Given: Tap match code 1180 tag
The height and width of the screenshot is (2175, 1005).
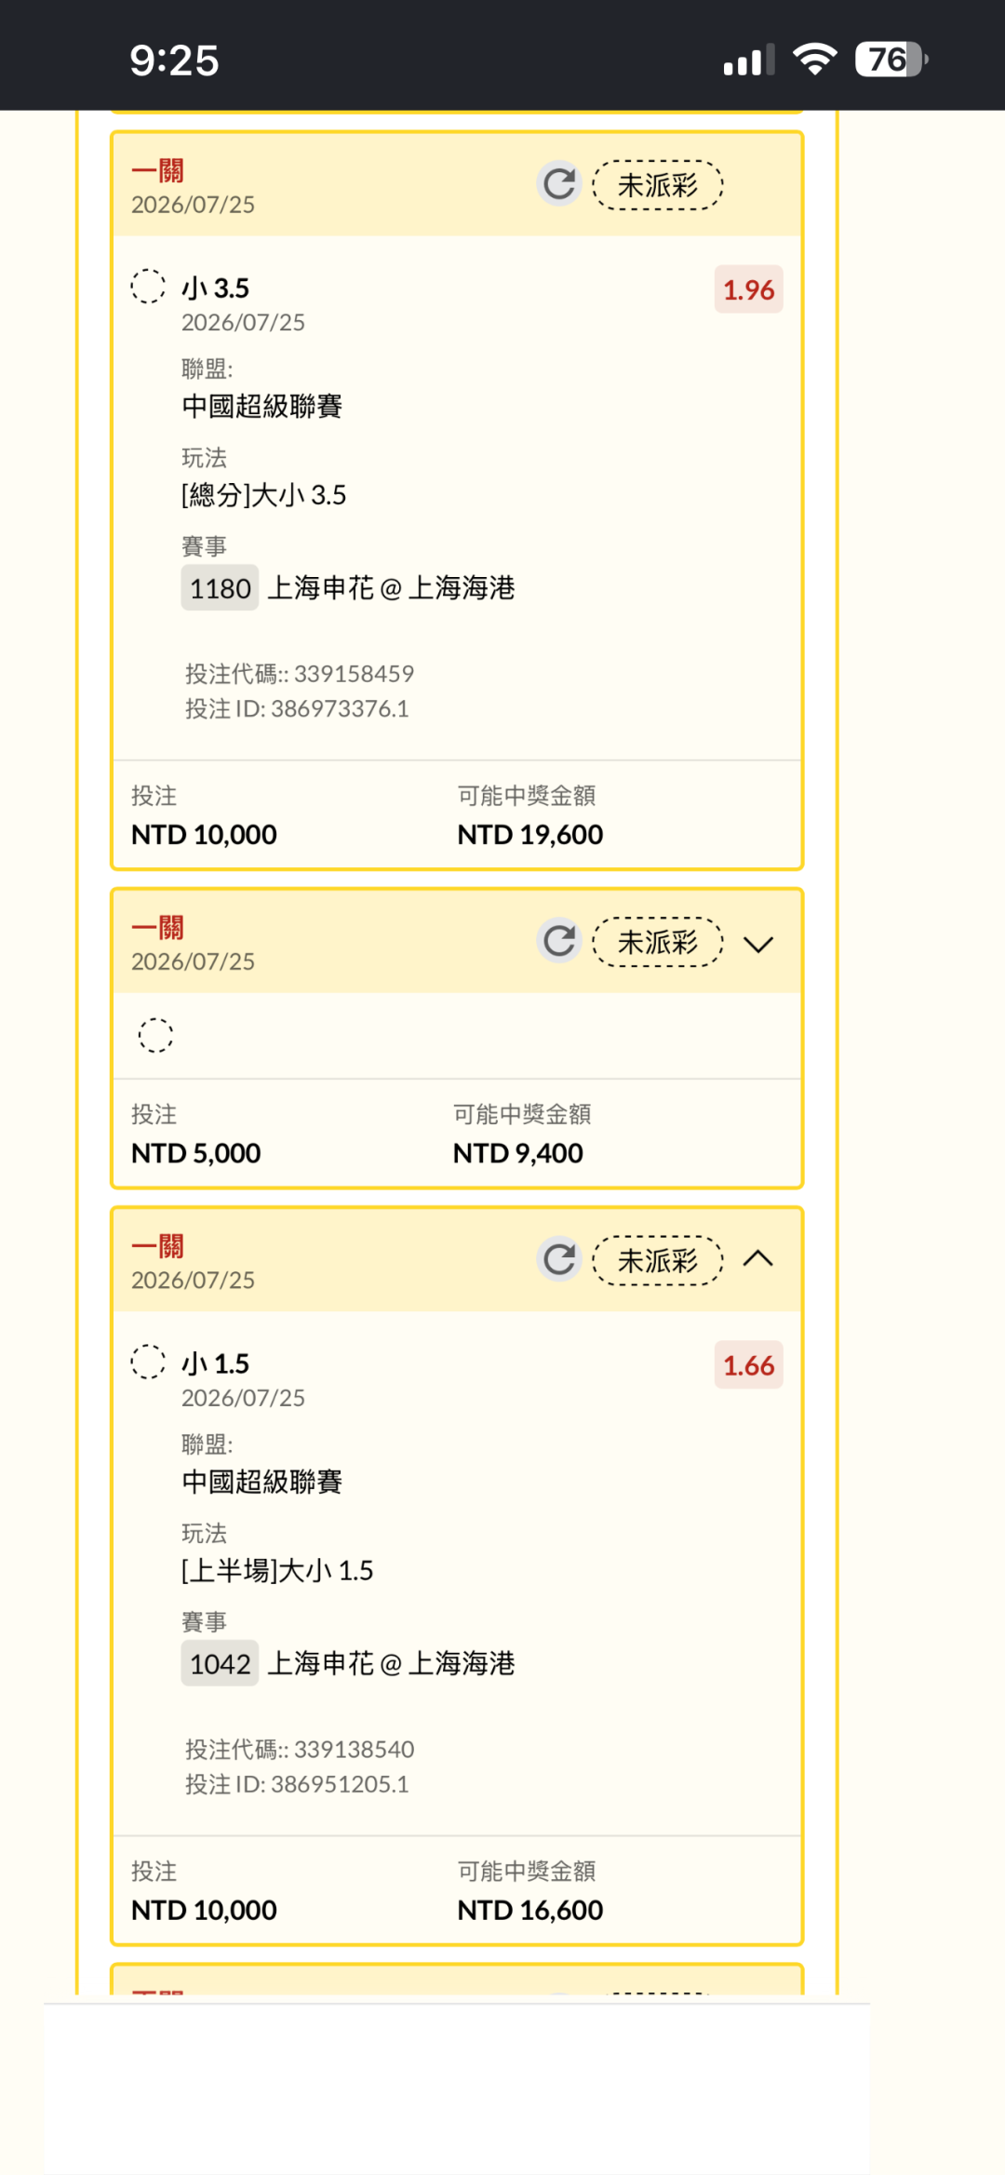Looking at the screenshot, I should click(220, 587).
